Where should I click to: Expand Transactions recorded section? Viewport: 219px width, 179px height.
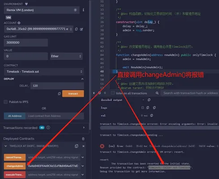click(x=84, y=128)
